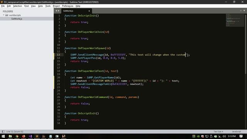Click line number 34 in gutter
This screenshot has height=139, width=247.
58,123
